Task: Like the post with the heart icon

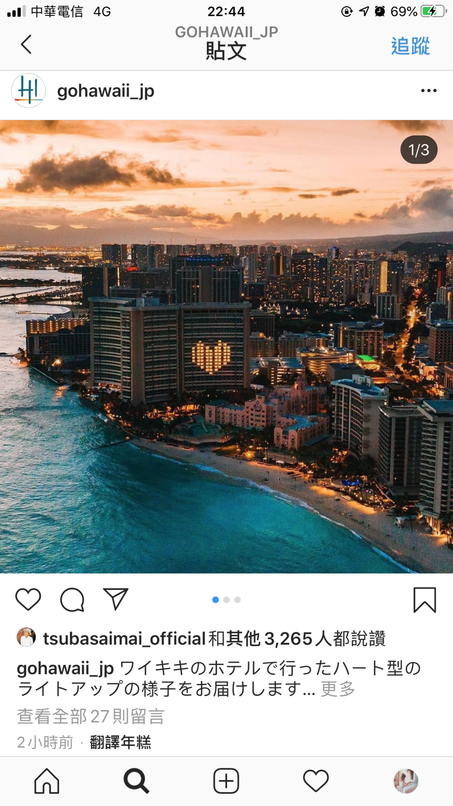Action: click(28, 599)
